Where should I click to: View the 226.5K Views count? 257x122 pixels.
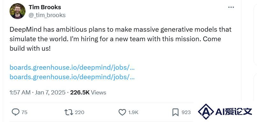[x=88, y=93]
